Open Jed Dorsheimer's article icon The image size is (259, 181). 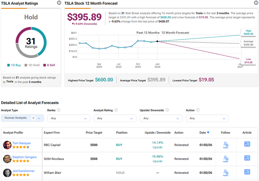(247, 172)
